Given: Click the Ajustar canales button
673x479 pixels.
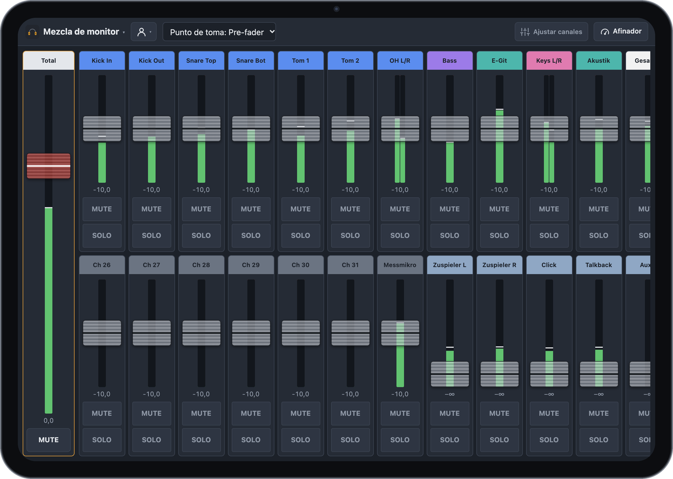Looking at the screenshot, I should pos(551,32).
